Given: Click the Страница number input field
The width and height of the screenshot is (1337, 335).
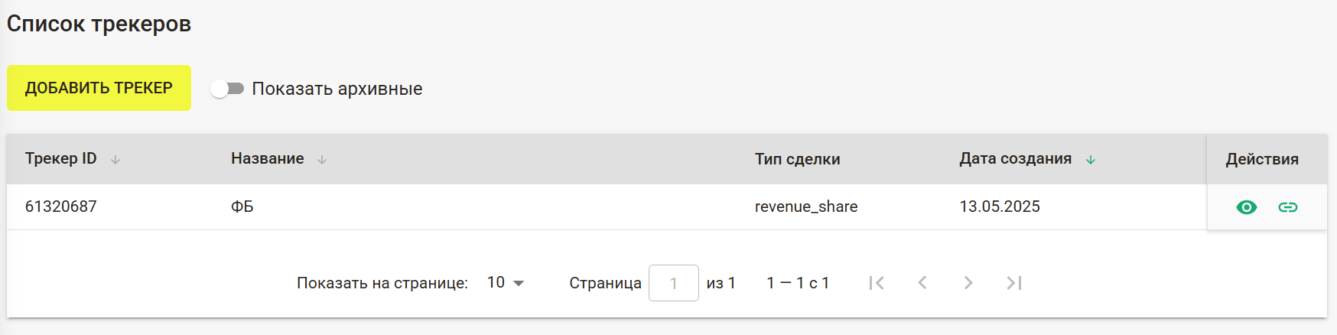Looking at the screenshot, I should point(673,283).
